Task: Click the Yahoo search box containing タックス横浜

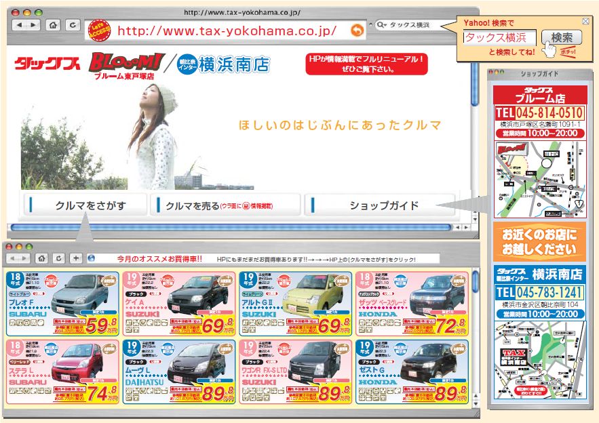Action: (x=499, y=38)
